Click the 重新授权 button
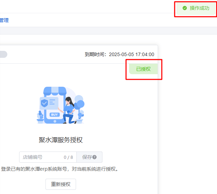The height and width of the screenshot is (194, 217). [61, 184]
